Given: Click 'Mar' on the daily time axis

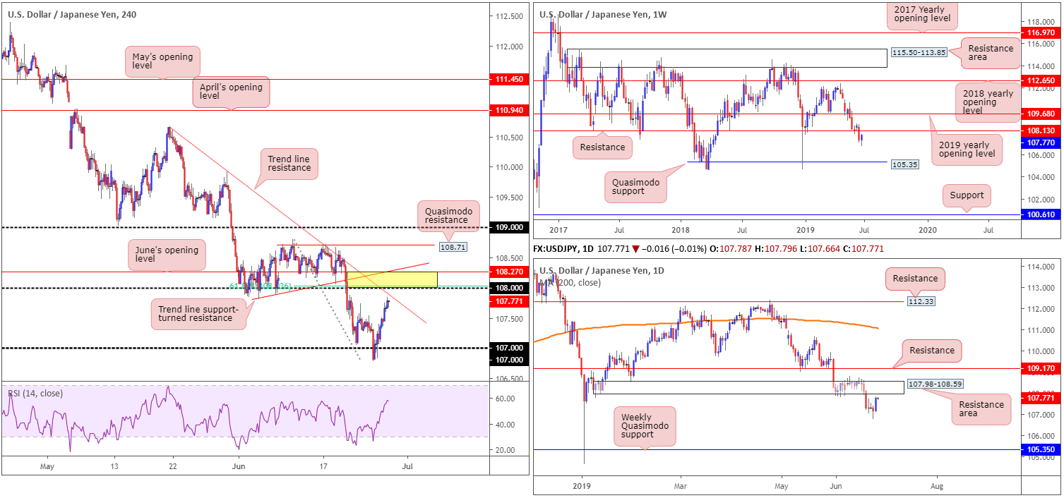Looking at the screenshot, I should 680,487.
